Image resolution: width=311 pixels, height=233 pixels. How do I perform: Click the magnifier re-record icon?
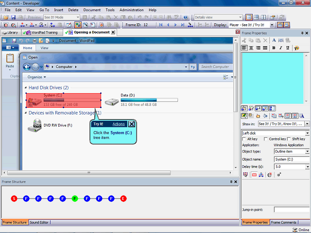(13, 25)
